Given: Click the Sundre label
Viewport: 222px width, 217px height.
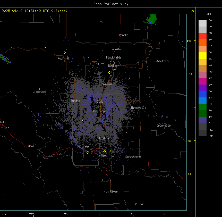Looking at the screenshot, I should (x=75, y=101).
